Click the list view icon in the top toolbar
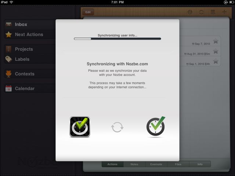The image size is (235, 176). coord(213,12)
